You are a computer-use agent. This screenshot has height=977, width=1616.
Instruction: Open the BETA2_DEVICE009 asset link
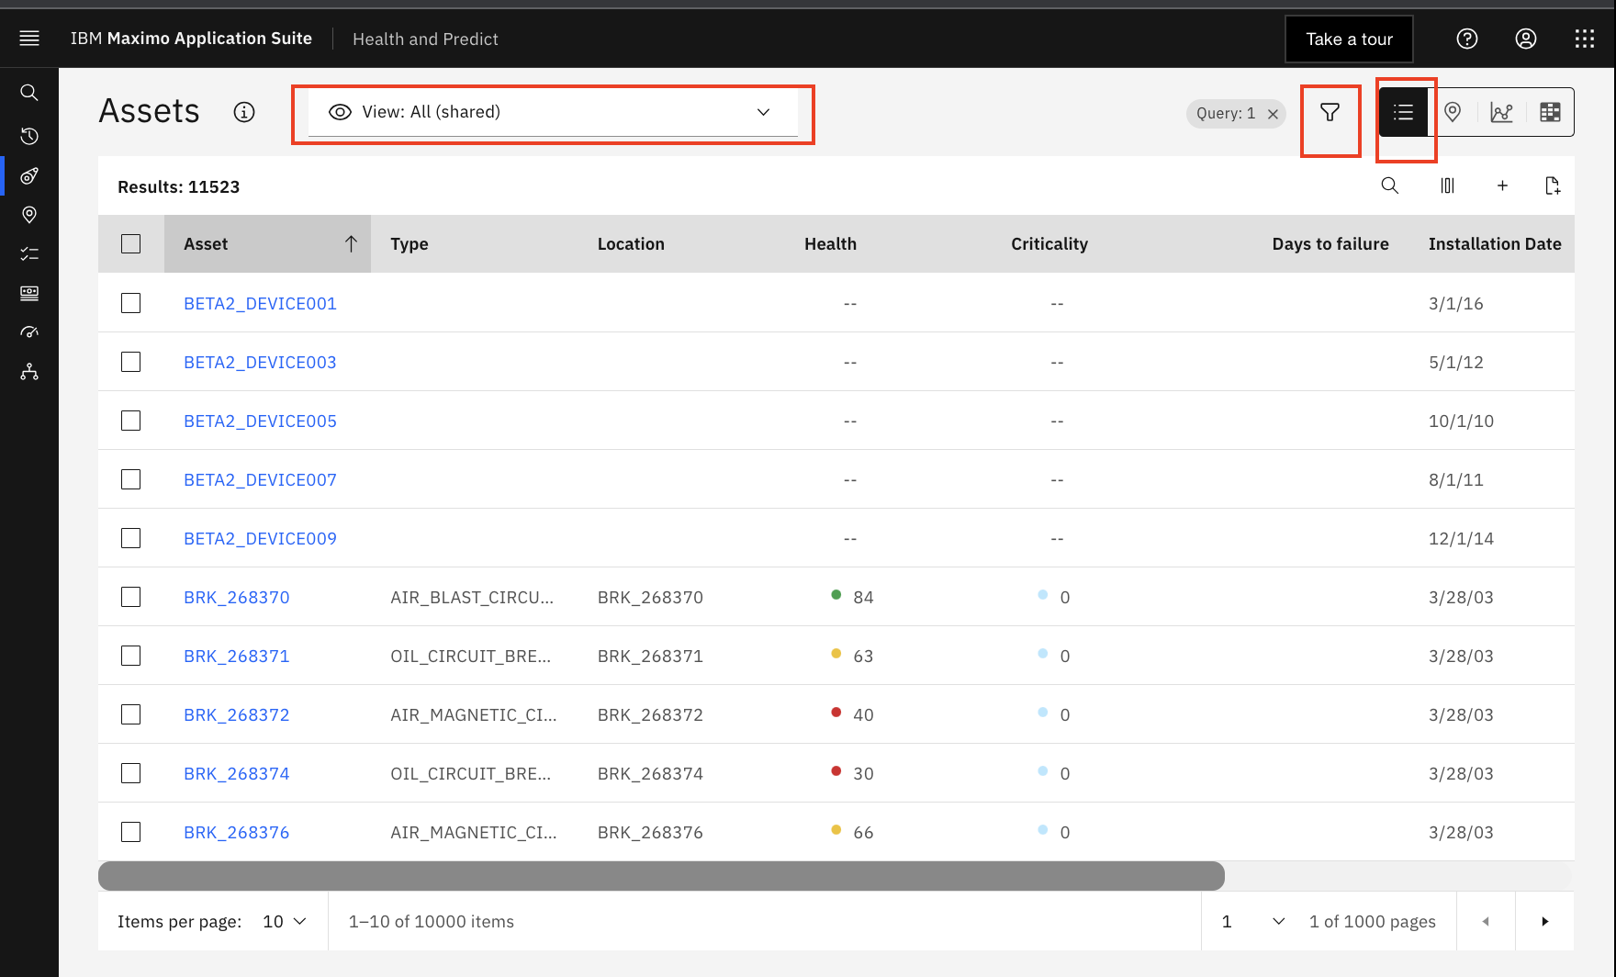click(x=260, y=538)
